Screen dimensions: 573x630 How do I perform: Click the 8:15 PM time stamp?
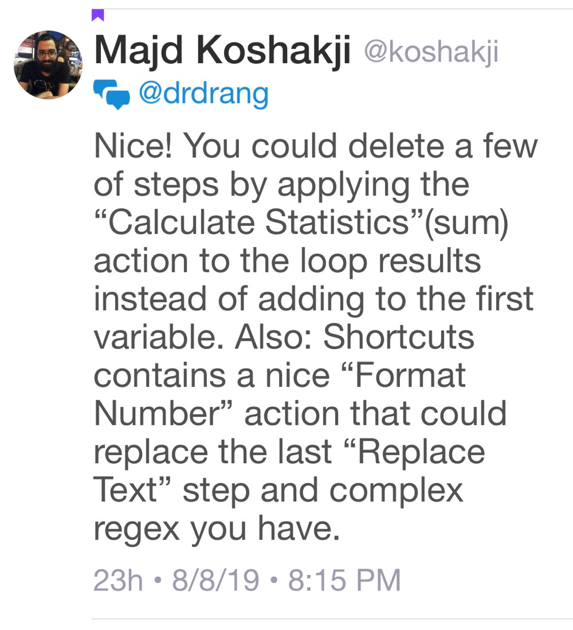point(344,580)
